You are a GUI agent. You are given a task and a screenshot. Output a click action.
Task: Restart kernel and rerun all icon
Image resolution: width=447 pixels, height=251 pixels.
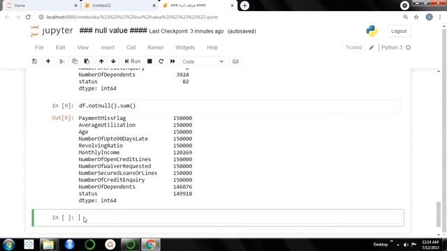point(173,61)
